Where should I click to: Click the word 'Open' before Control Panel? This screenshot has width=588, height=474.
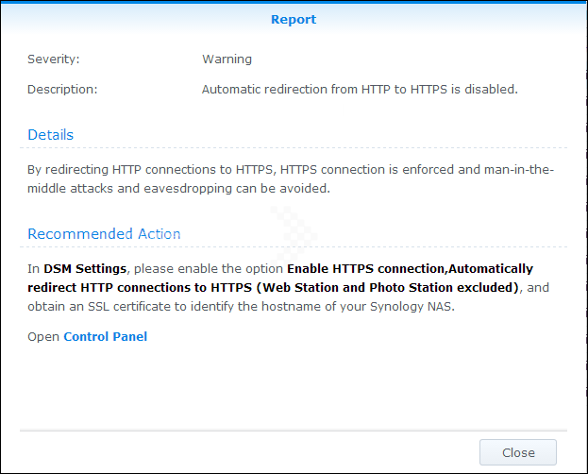[43, 336]
